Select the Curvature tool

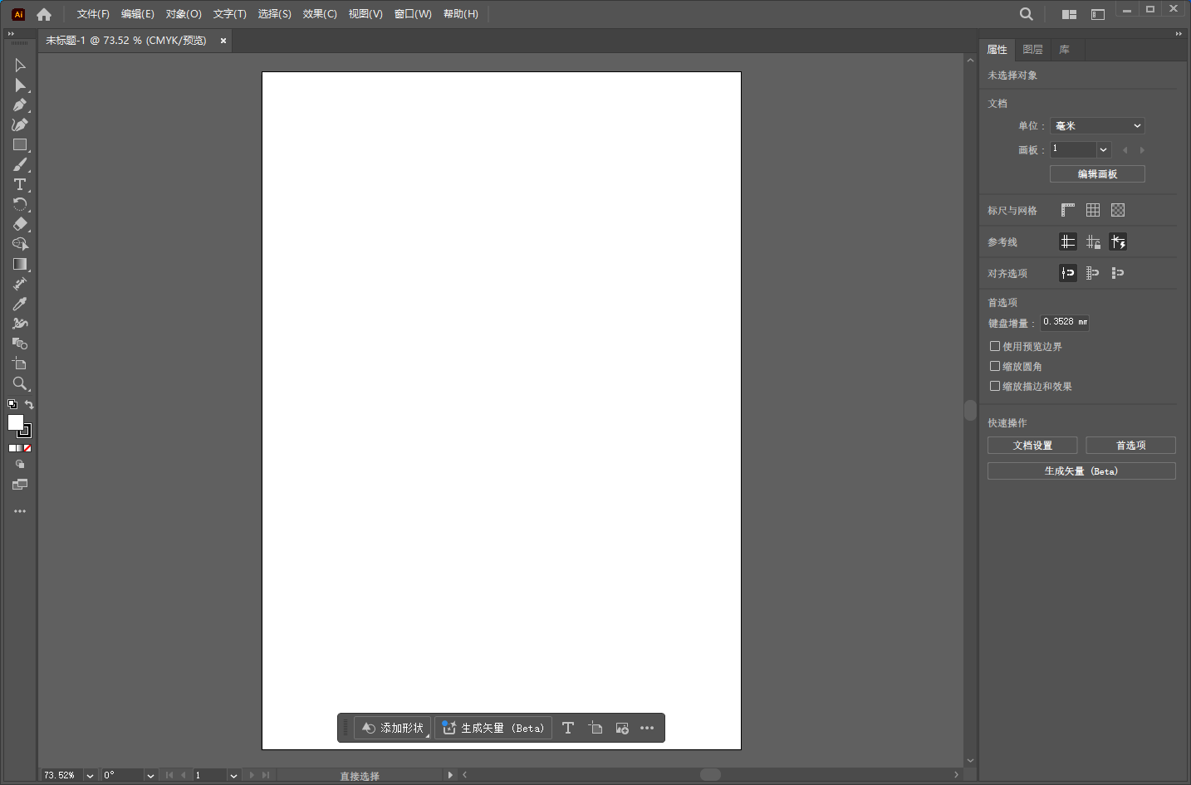[20, 124]
